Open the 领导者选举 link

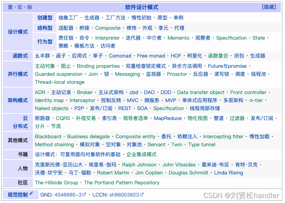(135, 118)
